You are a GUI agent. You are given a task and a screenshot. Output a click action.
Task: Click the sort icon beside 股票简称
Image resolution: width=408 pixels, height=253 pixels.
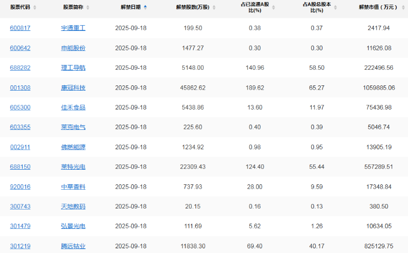[x=88, y=8]
